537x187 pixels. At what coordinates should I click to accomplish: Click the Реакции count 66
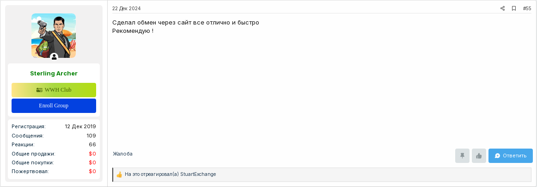[x=92, y=144]
